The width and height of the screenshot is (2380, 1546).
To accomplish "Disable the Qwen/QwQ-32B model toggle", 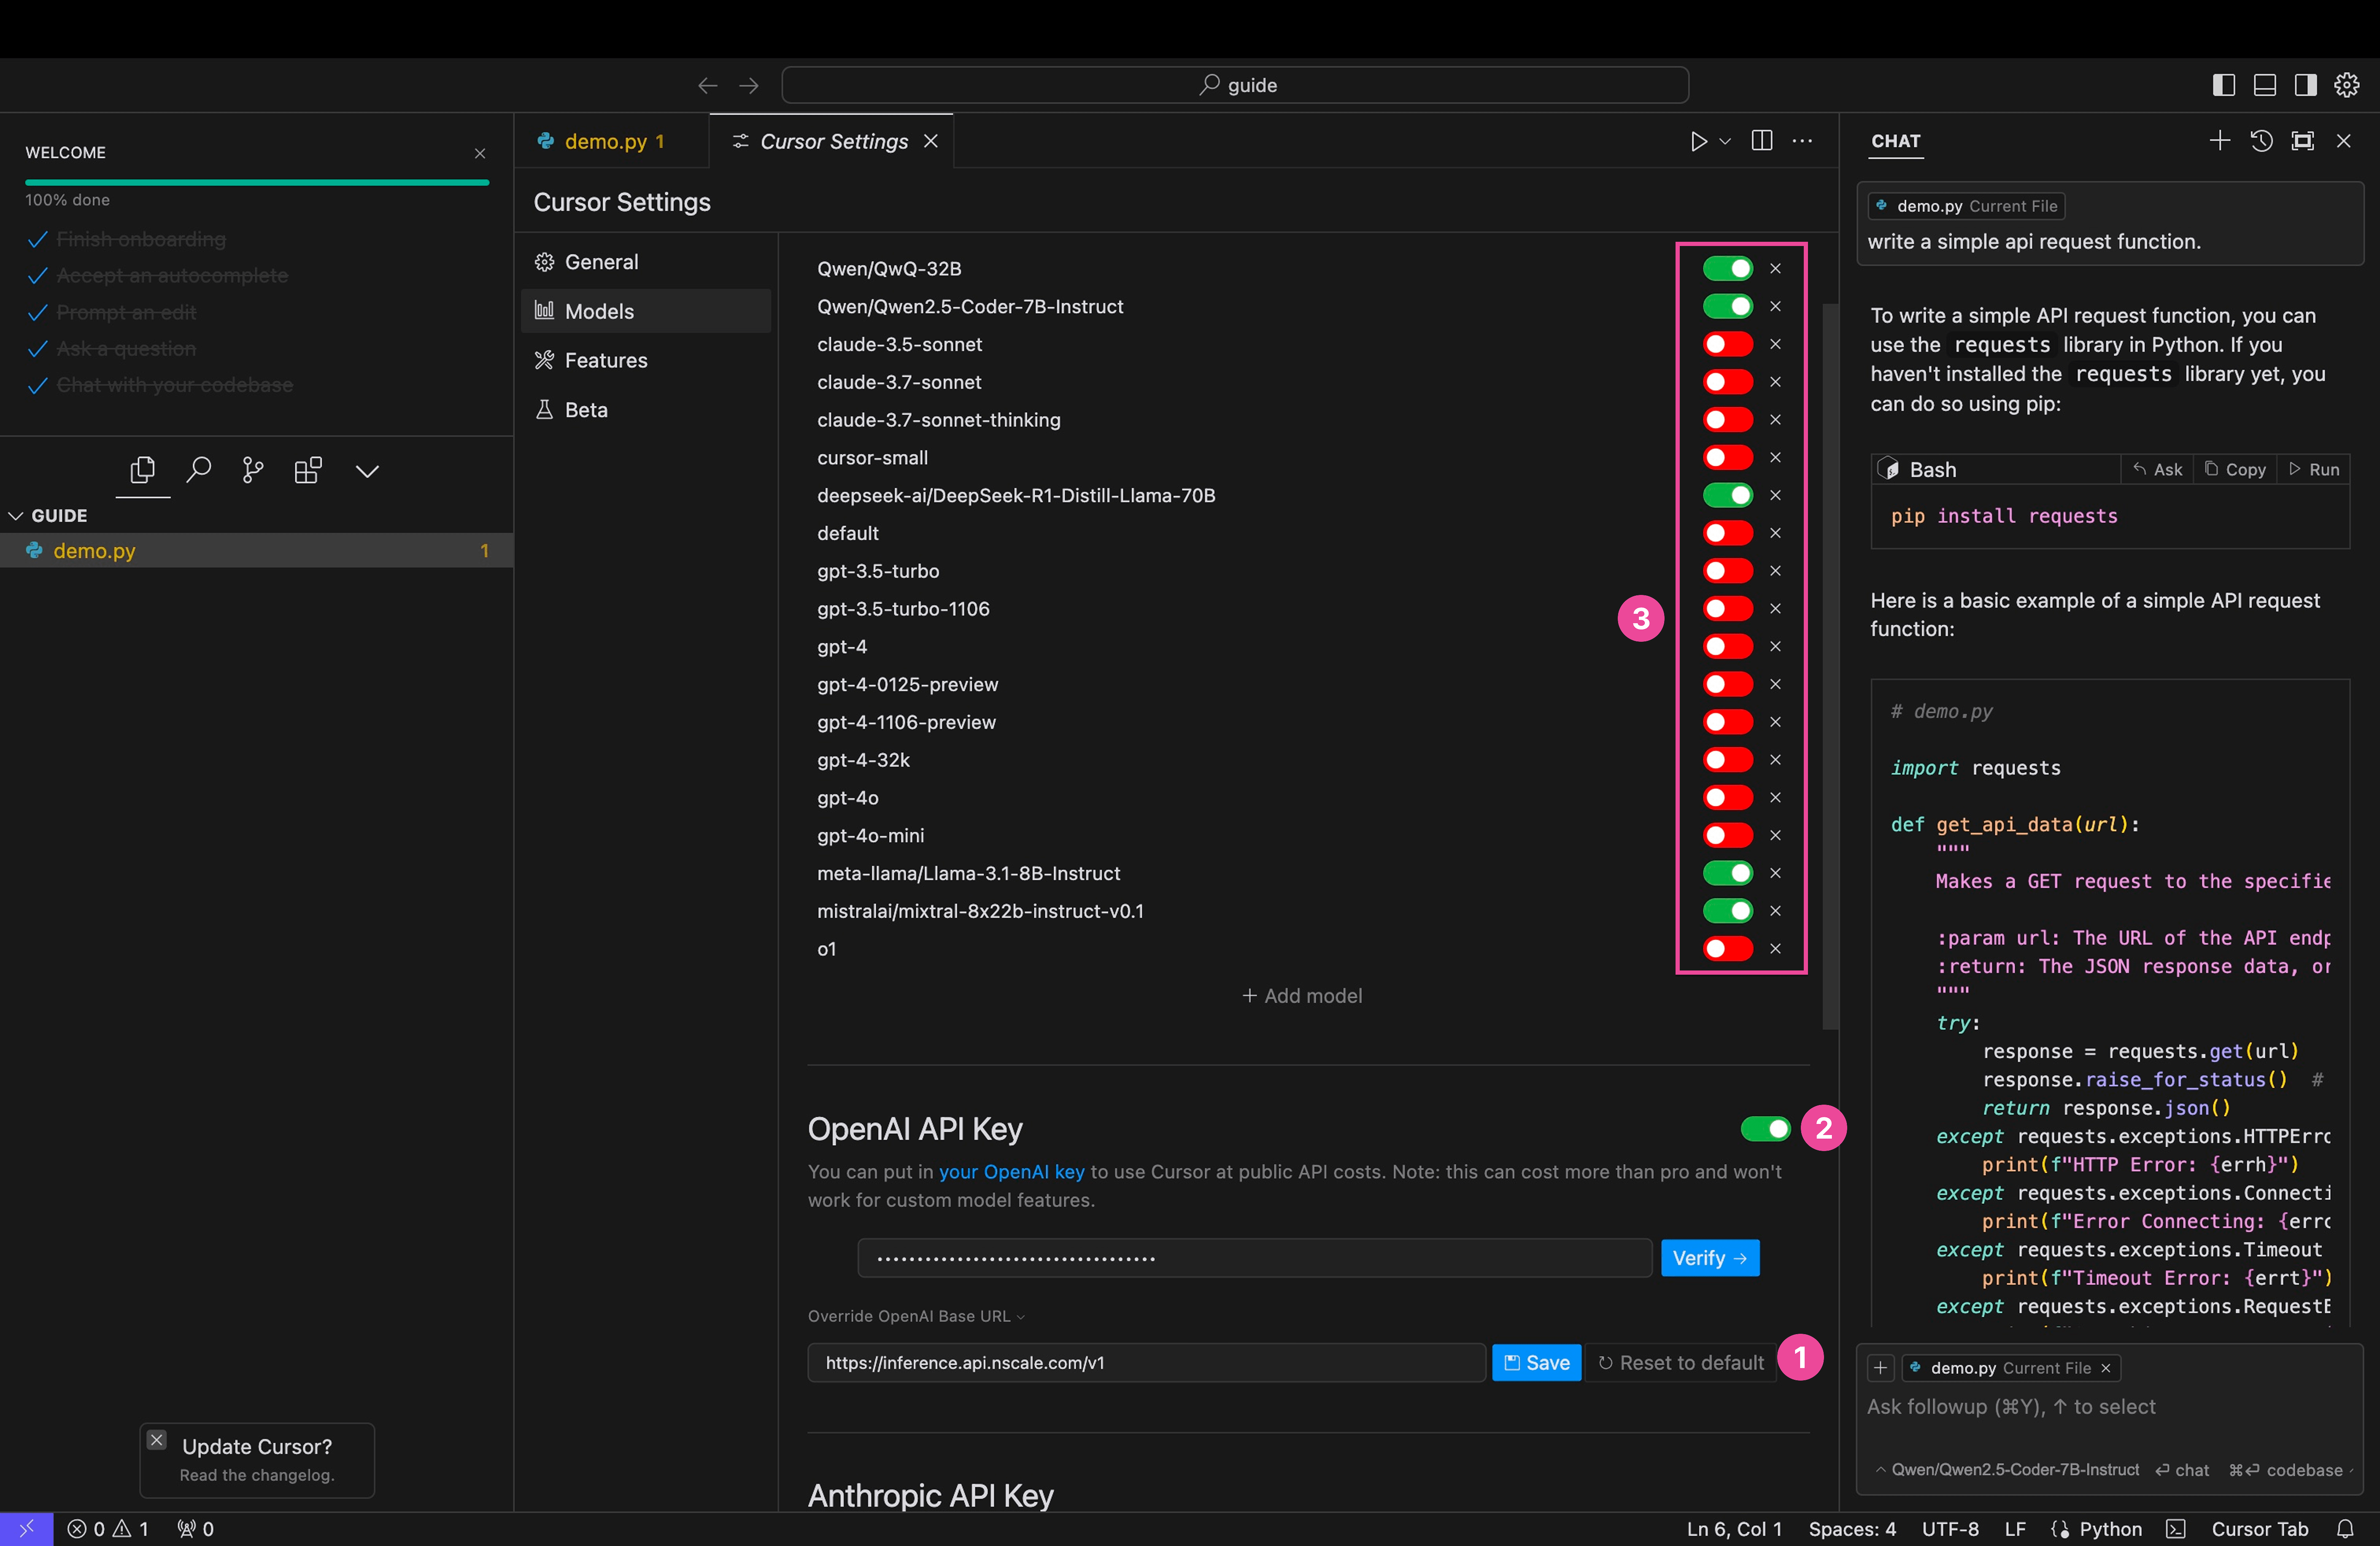I will click(1727, 269).
